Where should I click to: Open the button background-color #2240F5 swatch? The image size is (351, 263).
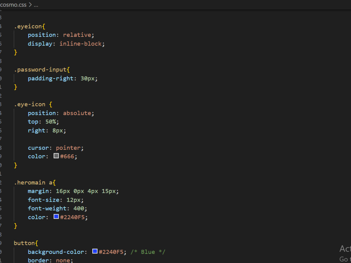95,251
